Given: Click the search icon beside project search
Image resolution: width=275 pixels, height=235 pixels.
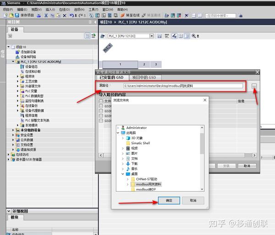Looking at the screenshot, I should point(241,16).
